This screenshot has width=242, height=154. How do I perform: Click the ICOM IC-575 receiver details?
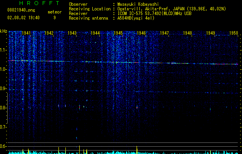point(154,13)
